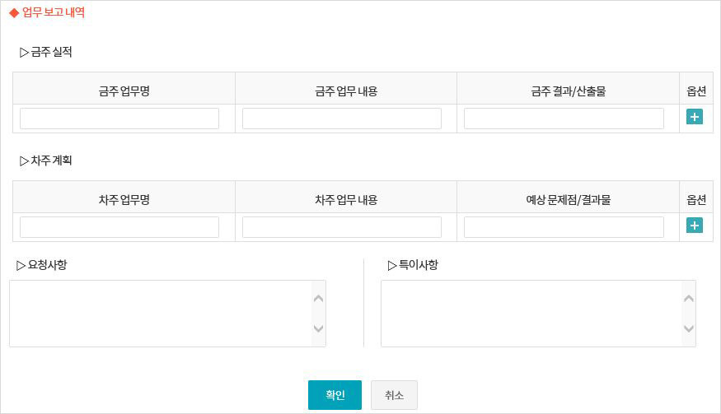Click the 요청사항 heading triangle

(21, 265)
